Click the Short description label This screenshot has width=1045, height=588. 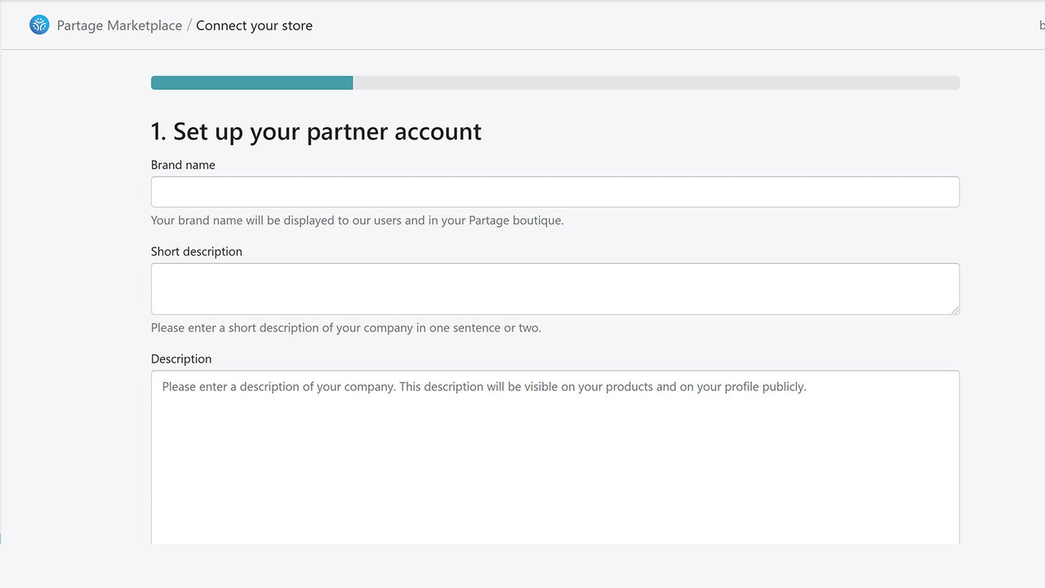(196, 252)
